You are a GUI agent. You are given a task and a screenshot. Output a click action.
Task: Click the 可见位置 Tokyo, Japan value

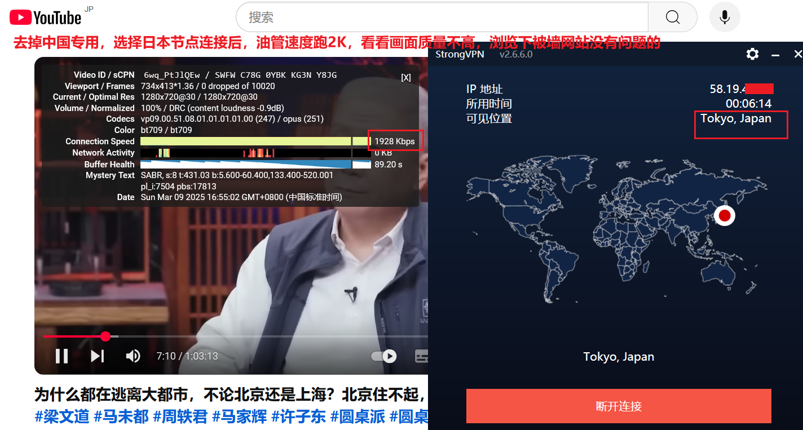click(x=736, y=118)
